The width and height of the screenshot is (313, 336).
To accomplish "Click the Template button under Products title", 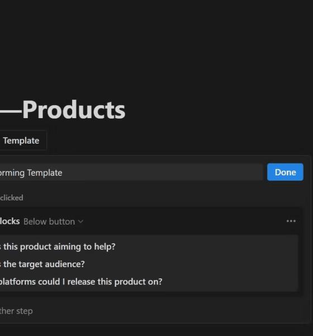I will point(21,141).
